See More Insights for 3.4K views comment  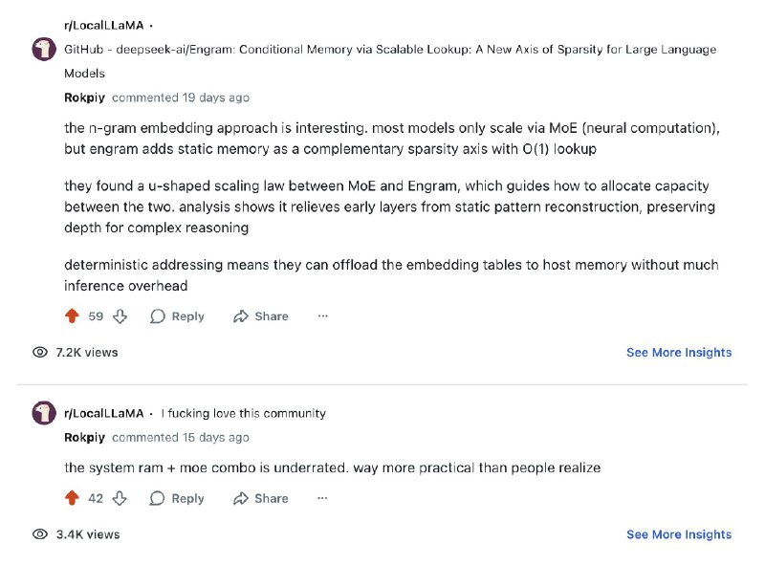(679, 534)
